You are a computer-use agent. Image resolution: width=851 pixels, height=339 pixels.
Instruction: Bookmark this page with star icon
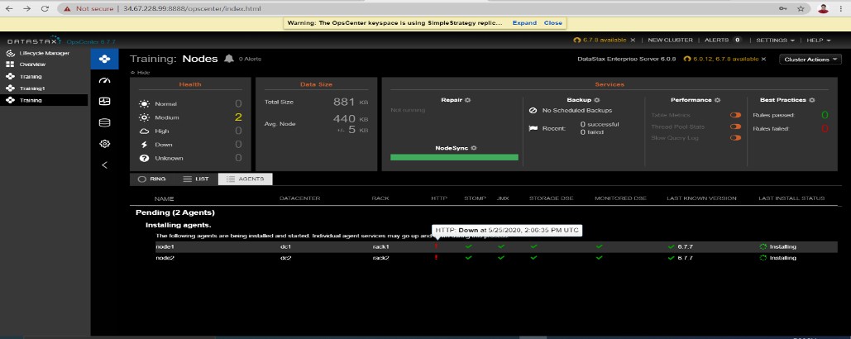(801, 8)
